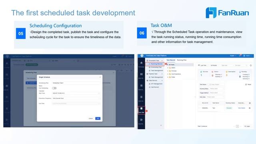Click the third icon in the right dark sidebar
The image size is (256, 144).
click(141, 86)
